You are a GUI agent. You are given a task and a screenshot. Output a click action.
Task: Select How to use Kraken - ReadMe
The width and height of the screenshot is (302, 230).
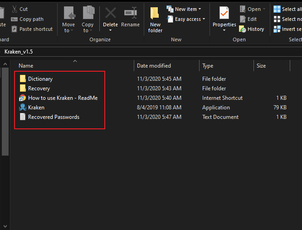coord(63,98)
